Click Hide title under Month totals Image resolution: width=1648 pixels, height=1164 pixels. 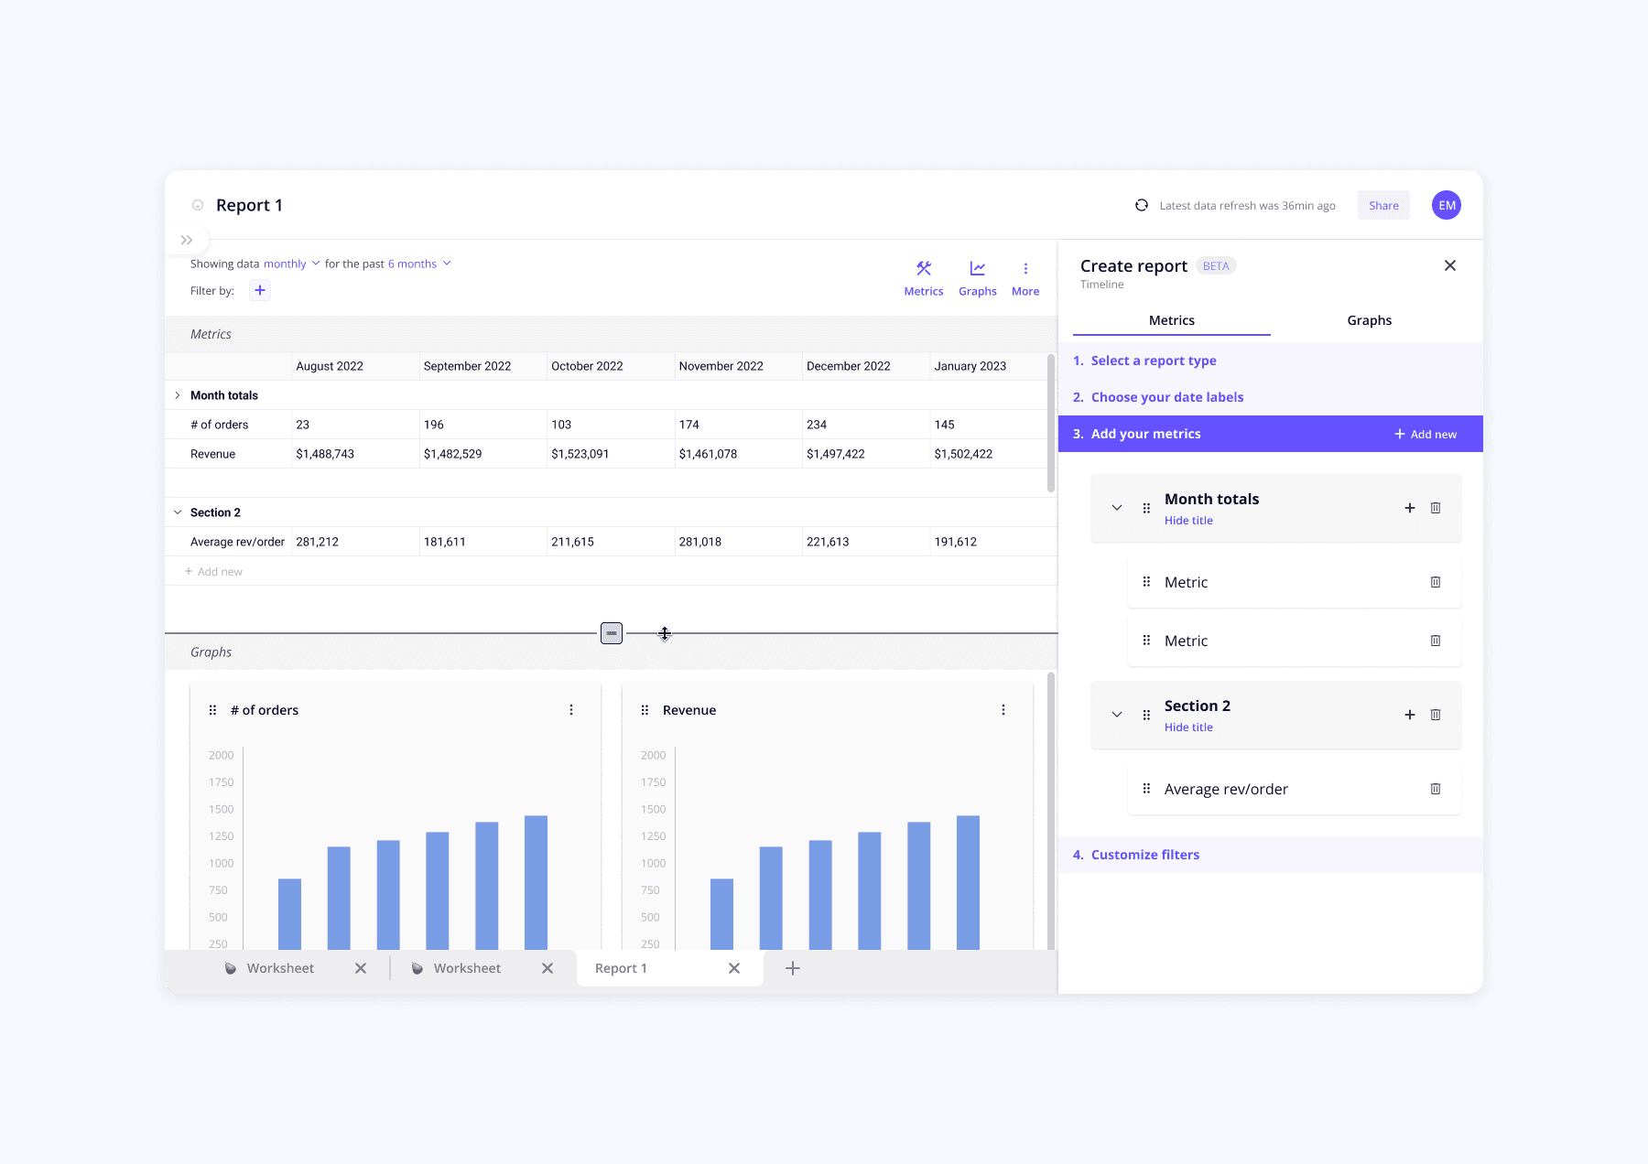(x=1188, y=521)
